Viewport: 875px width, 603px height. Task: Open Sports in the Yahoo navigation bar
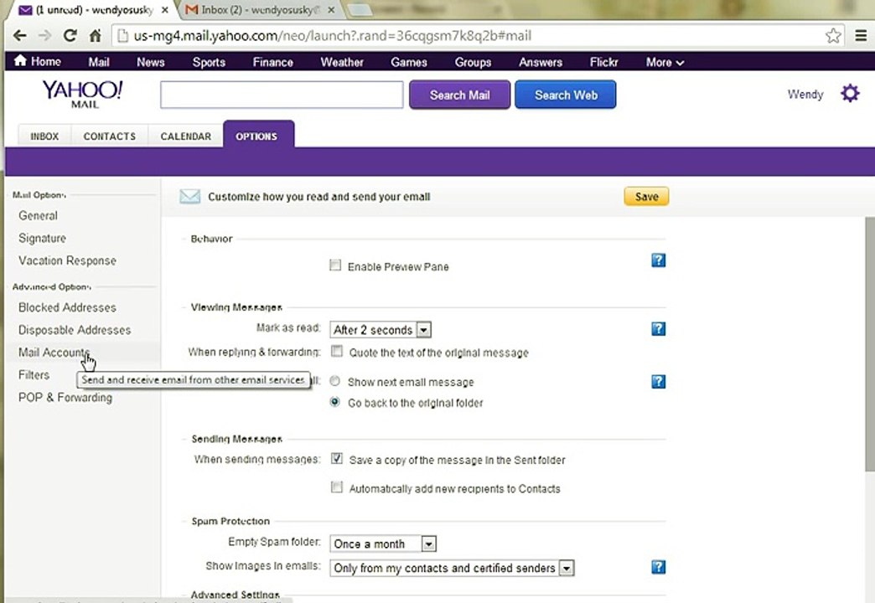(x=209, y=62)
